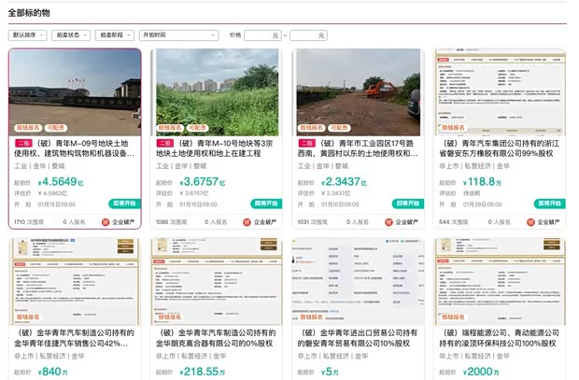Viewport: 579px width, 380px height.
Task: Expand the 拍卖状态 filter dropdown
Action: 71,35
